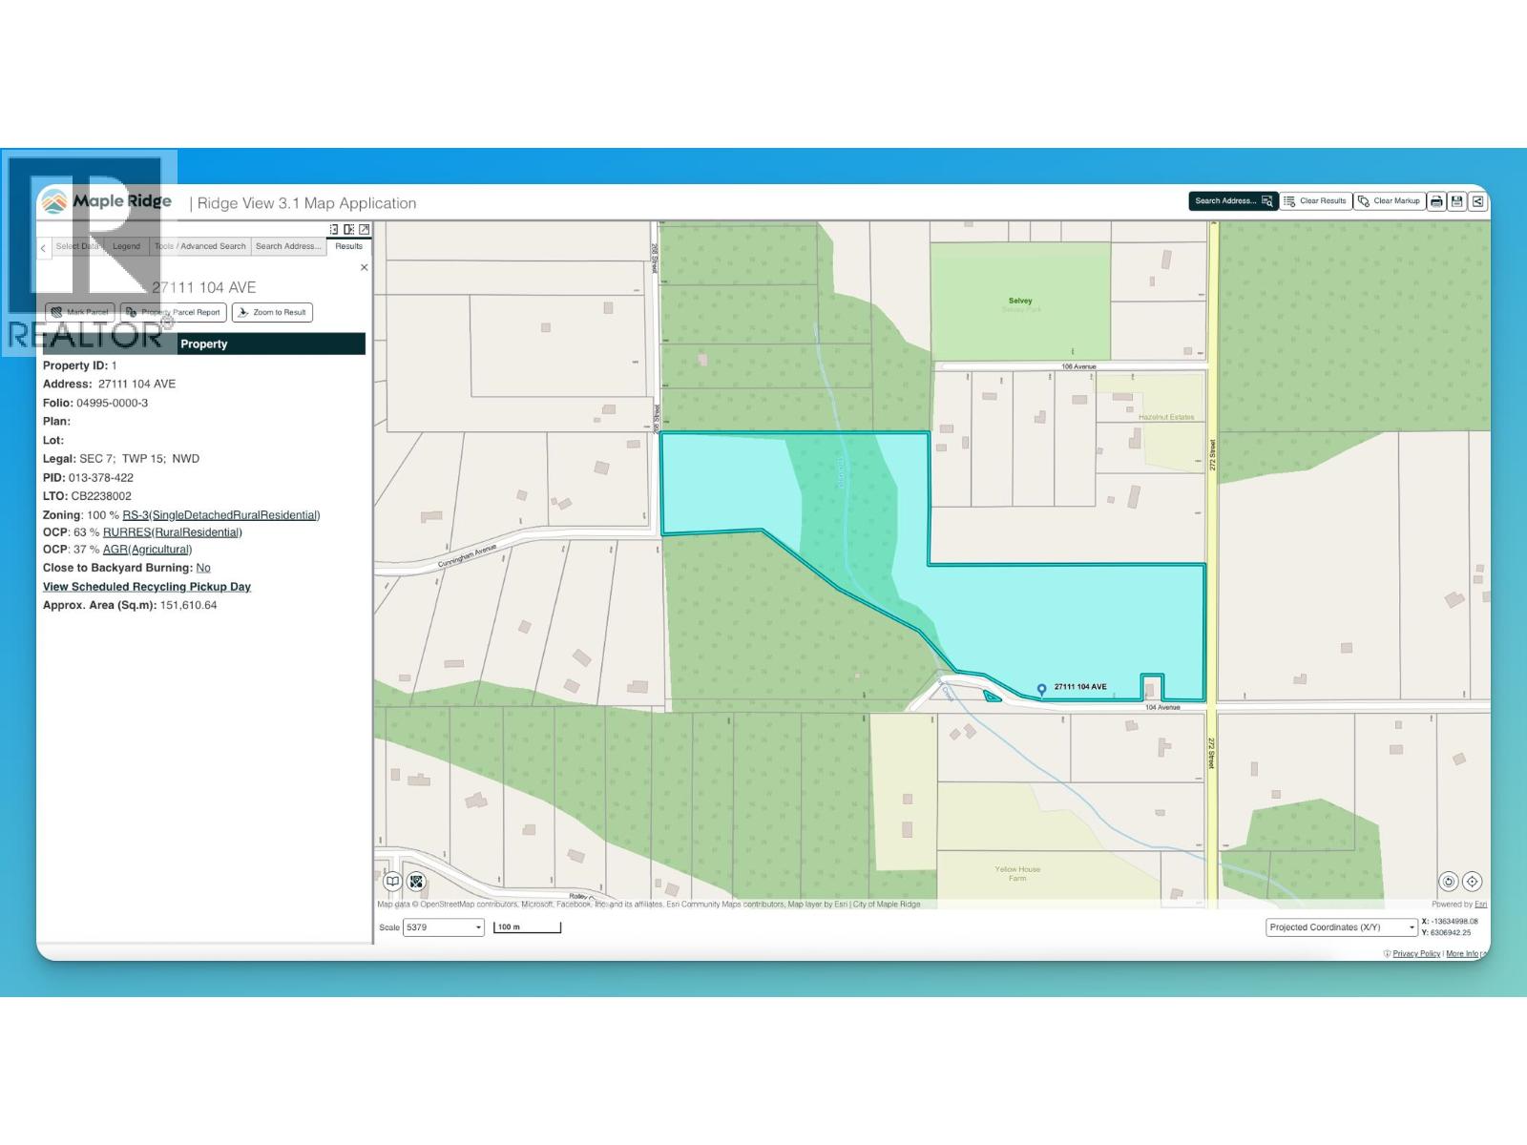Open the Tools / Advanced Search tab

click(x=200, y=246)
